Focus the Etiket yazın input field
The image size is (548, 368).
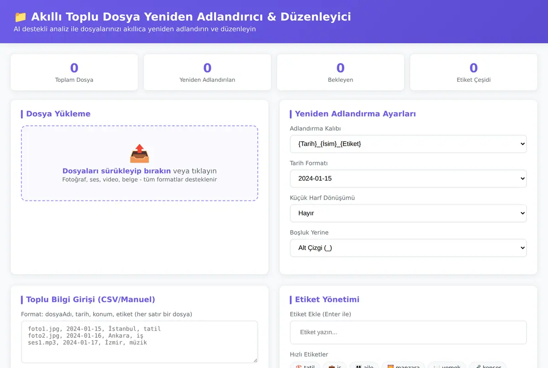point(408,332)
